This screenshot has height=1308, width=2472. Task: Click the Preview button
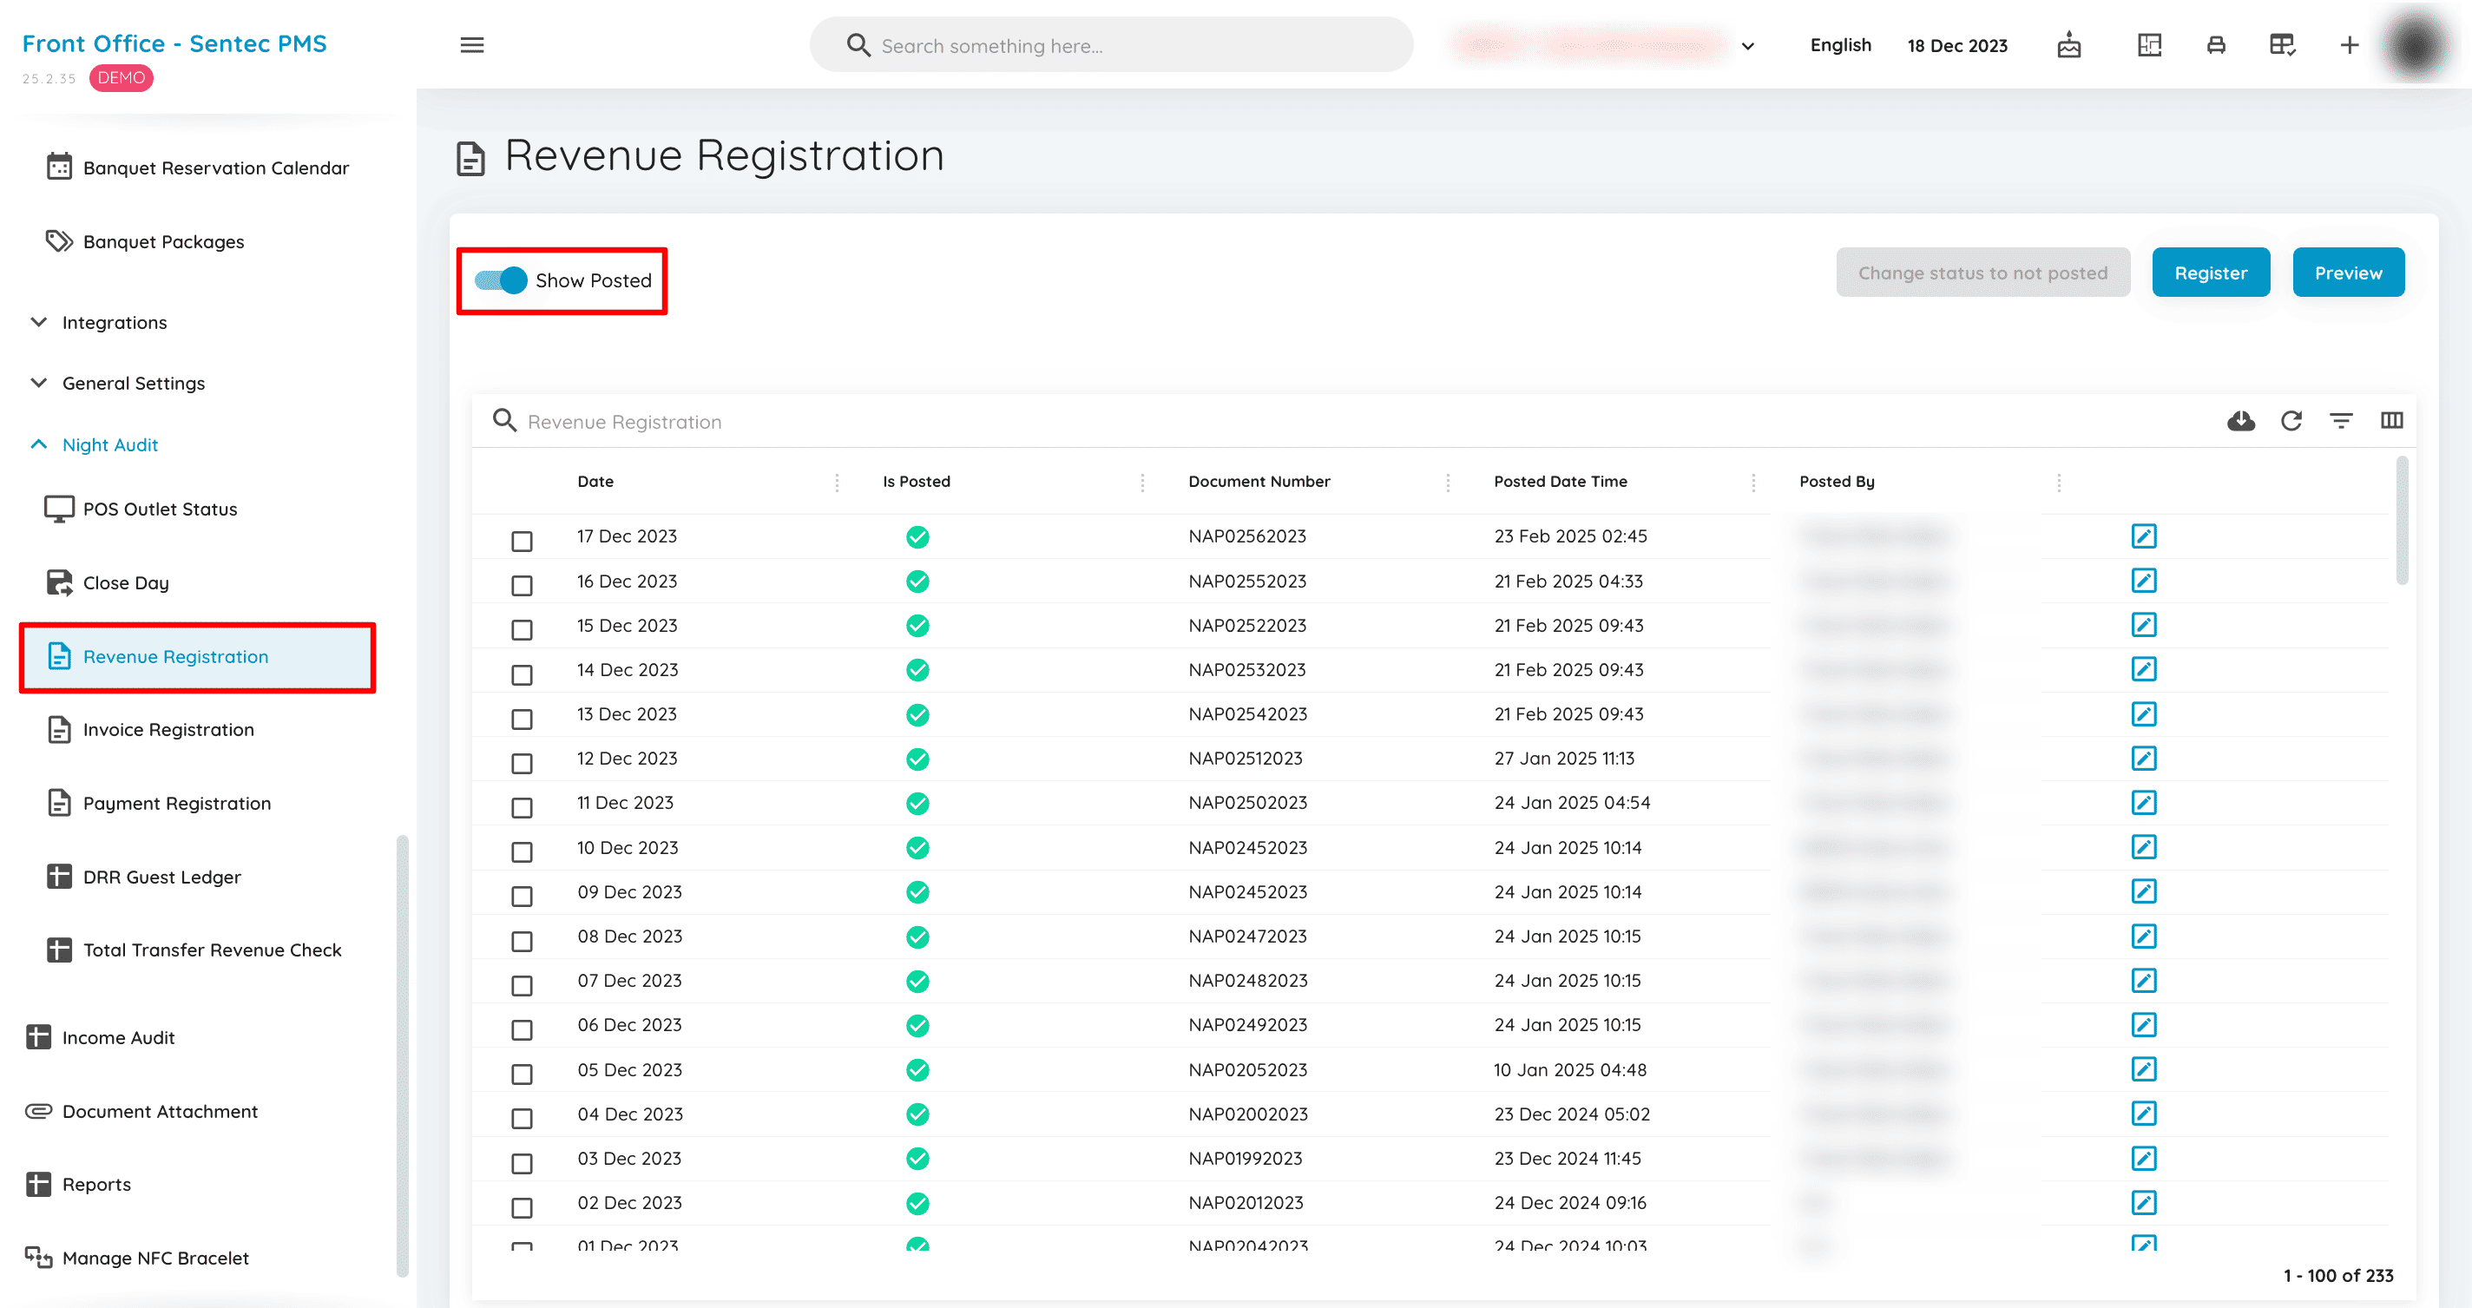click(2347, 273)
